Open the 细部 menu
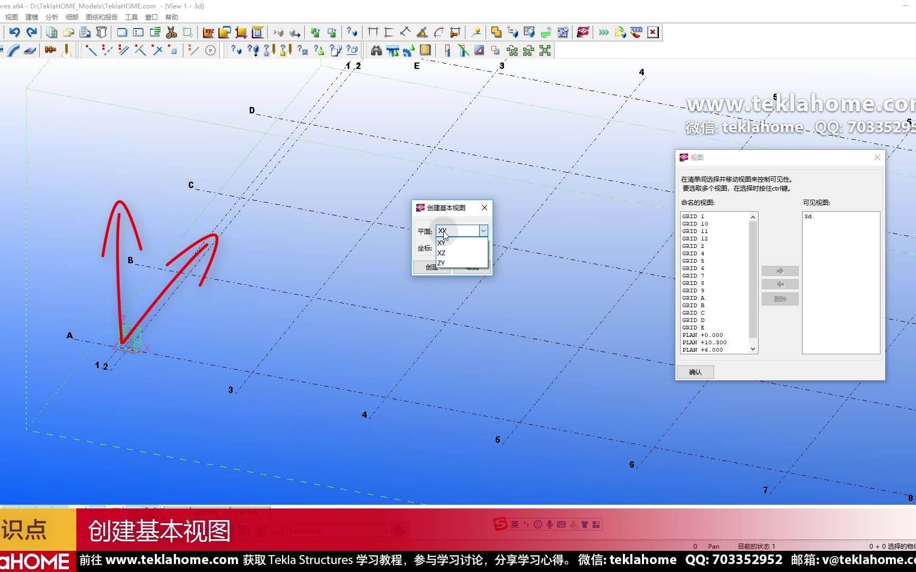Viewport: 916px width, 572px height. click(x=72, y=17)
